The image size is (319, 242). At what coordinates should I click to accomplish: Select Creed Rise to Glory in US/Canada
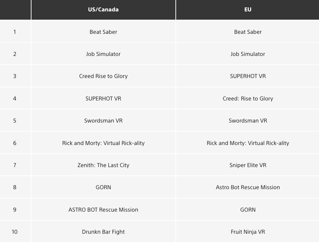103,76
